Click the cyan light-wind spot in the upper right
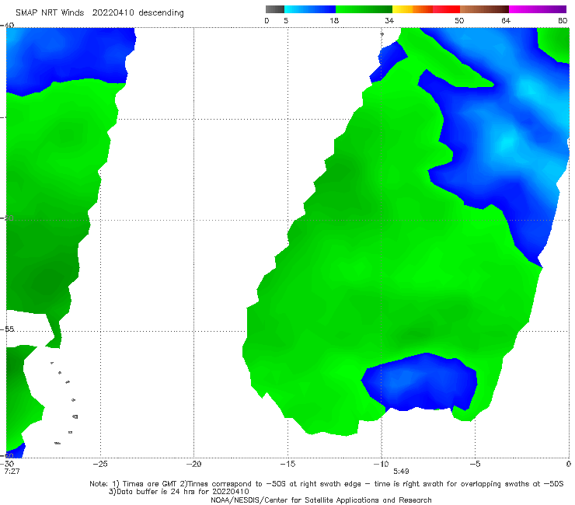The height and width of the screenshot is (505, 575). [x=508, y=143]
